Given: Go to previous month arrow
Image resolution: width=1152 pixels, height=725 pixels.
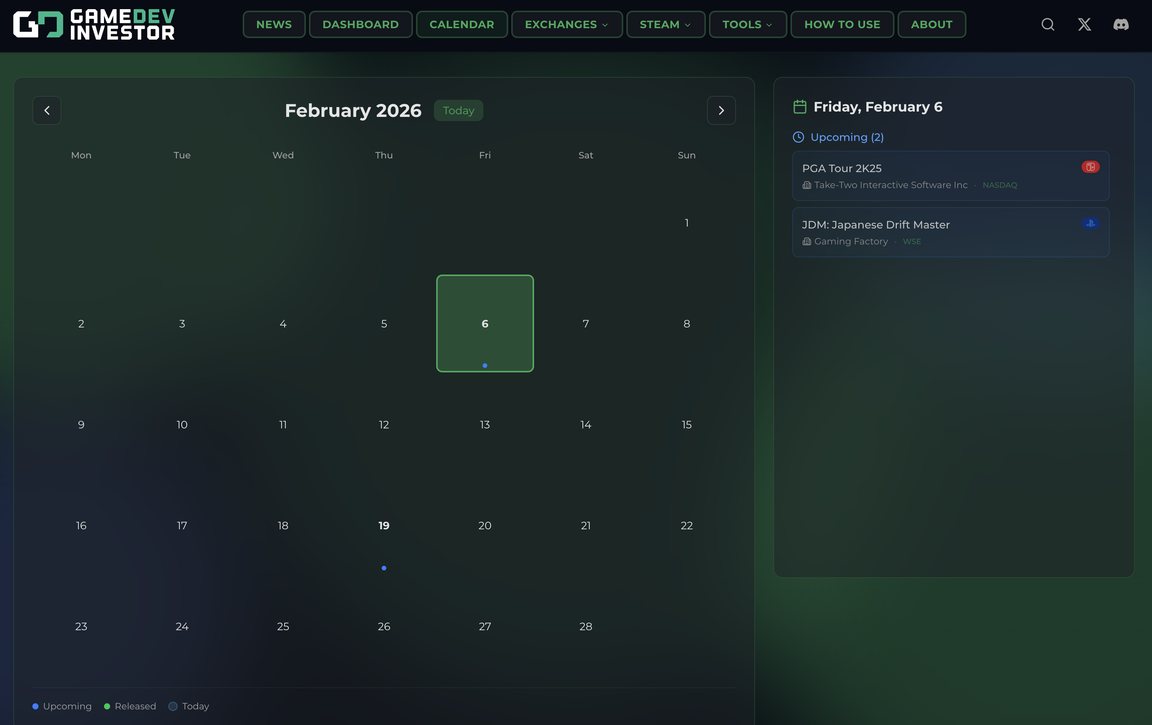Looking at the screenshot, I should (x=47, y=110).
